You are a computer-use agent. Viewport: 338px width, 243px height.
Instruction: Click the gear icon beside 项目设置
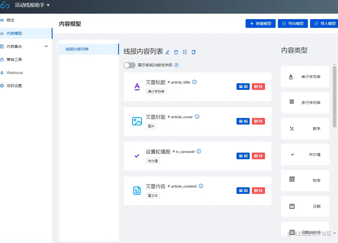tap(2, 86)
